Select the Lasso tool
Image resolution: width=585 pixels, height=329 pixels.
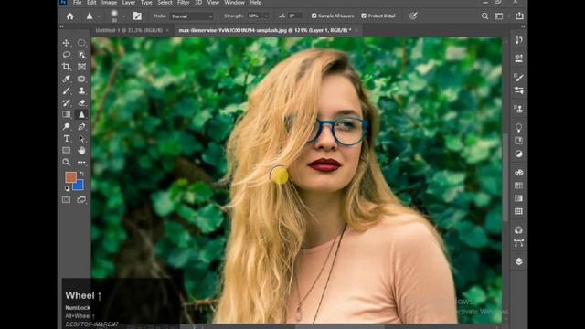pyautogui.click(x=67, y=55)
